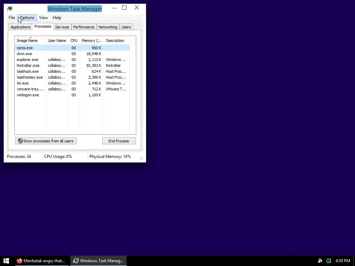Click Physical Memory: 14% status entry
Screen dimensions: 355x266
coord(110,157)
